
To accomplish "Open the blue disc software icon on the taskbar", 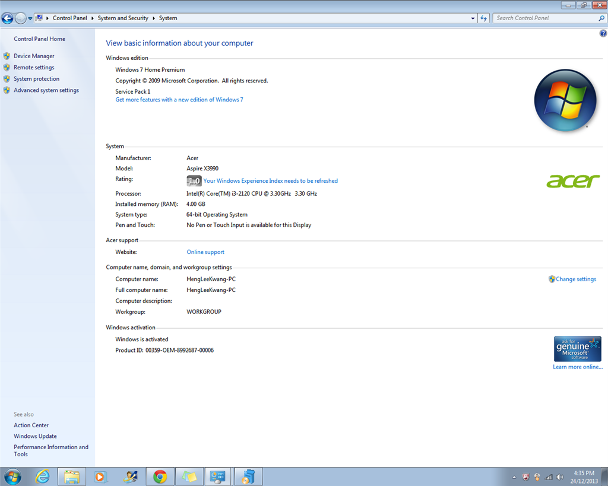I will [x=248, y=477].
